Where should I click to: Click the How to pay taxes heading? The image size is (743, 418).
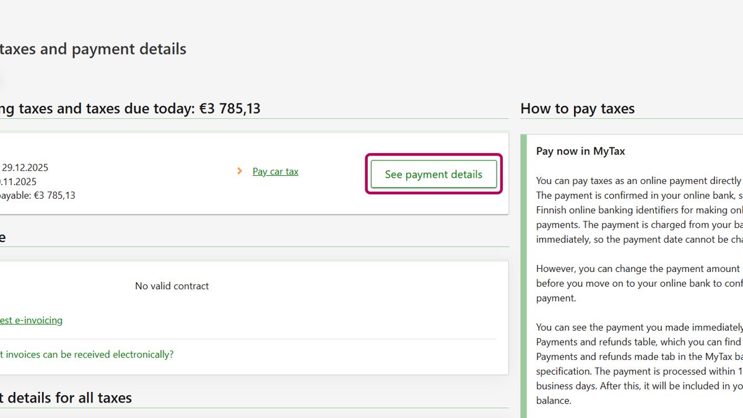(x=577, y=108)
